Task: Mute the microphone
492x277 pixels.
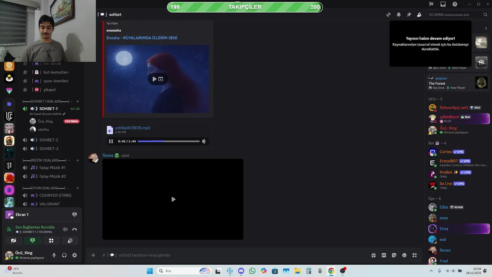Action: (54, 255)
